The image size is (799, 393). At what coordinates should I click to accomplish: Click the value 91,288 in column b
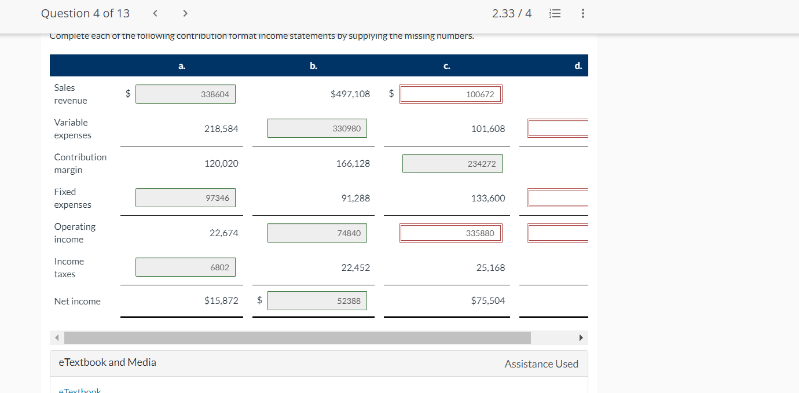[x=355, y=198]
